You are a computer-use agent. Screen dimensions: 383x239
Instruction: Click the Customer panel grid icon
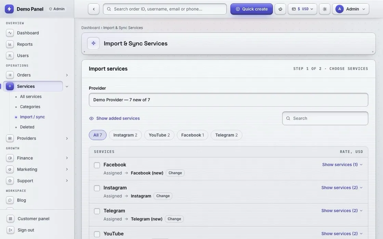[10, 219]
